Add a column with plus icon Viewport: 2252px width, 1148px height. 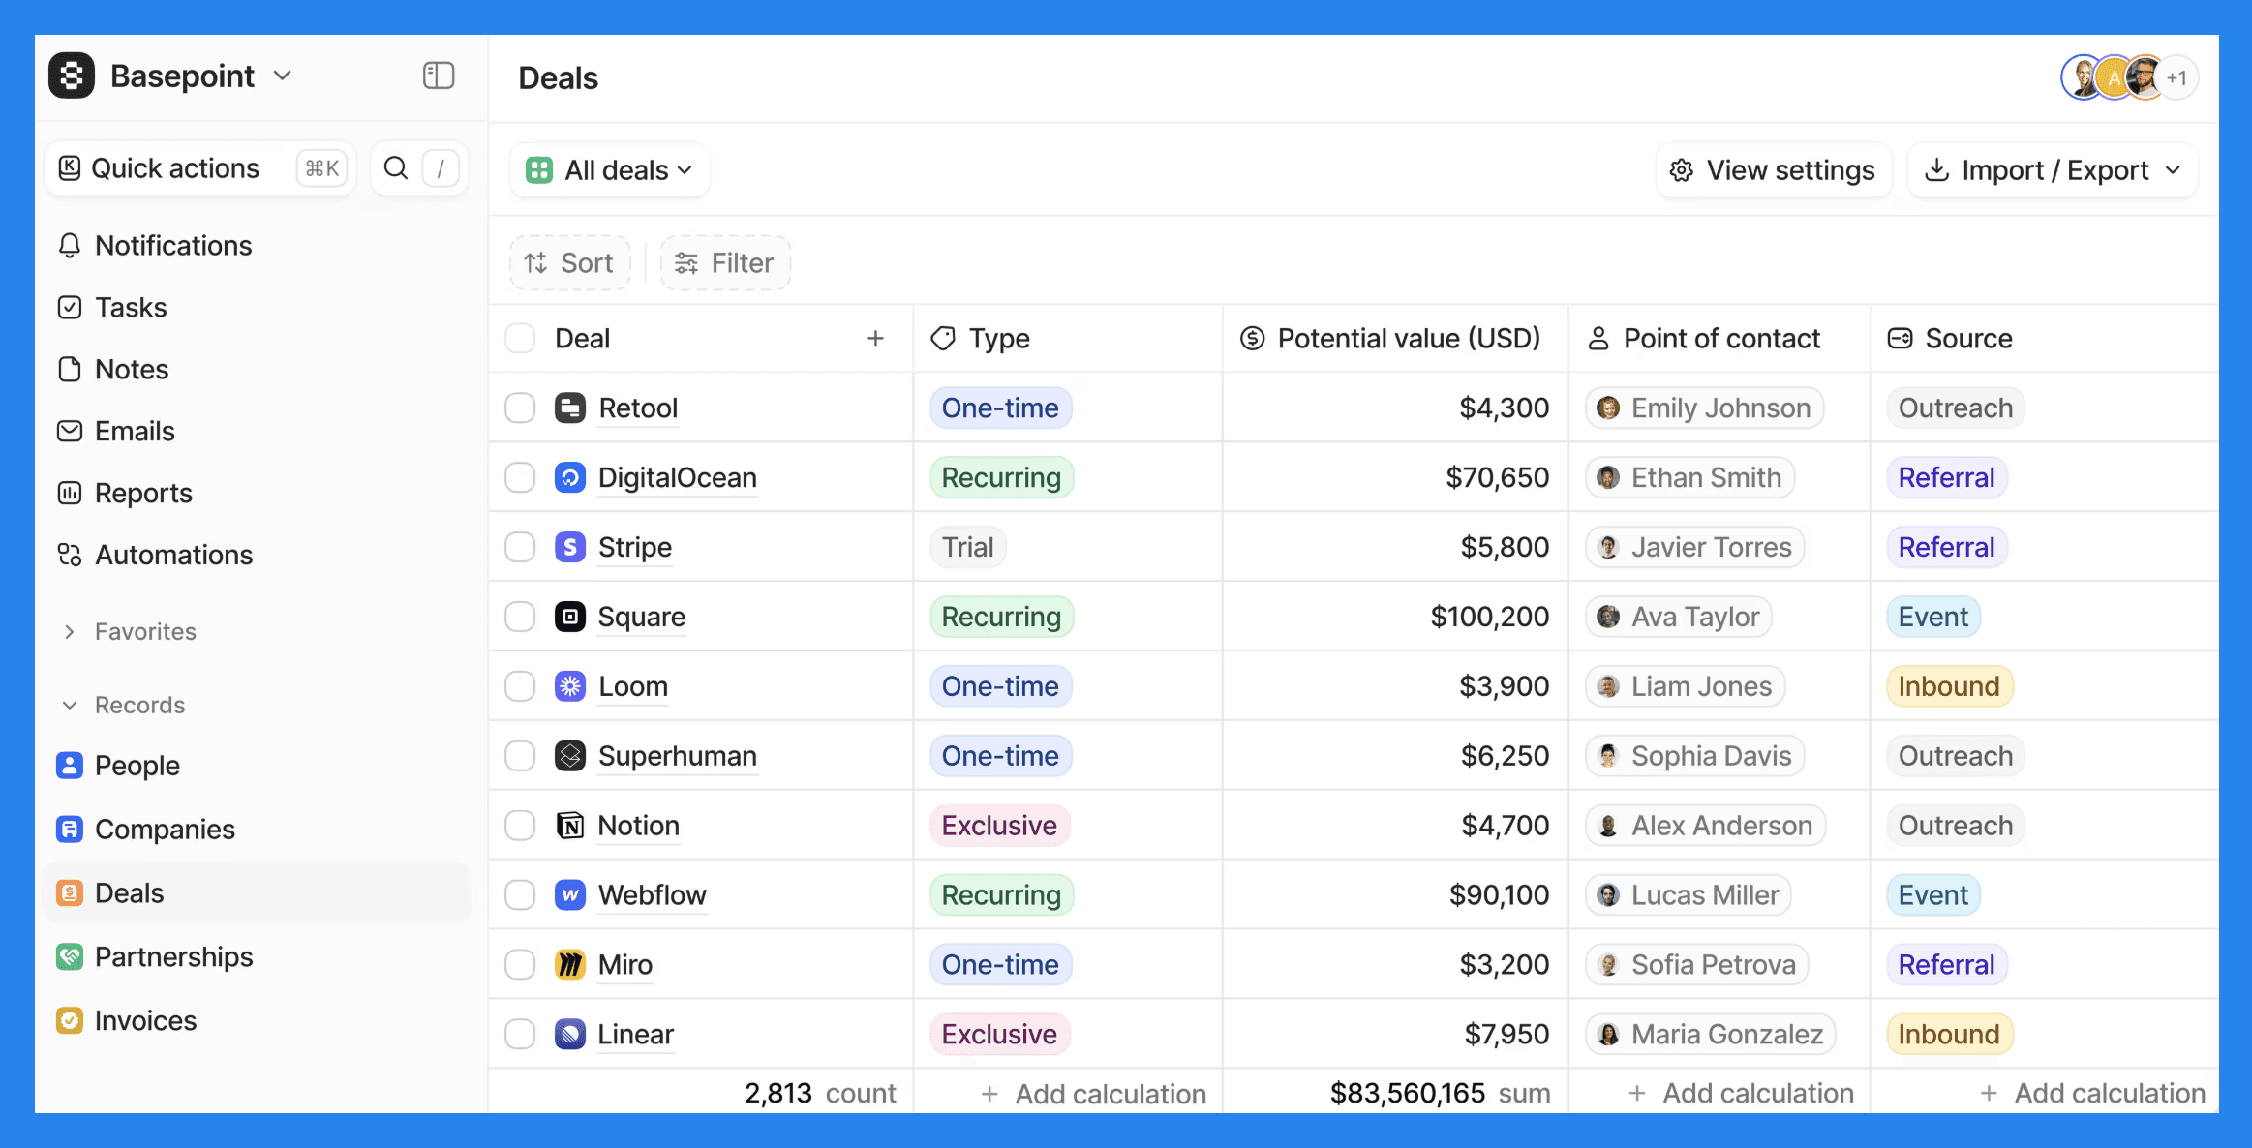pos(875,338)
